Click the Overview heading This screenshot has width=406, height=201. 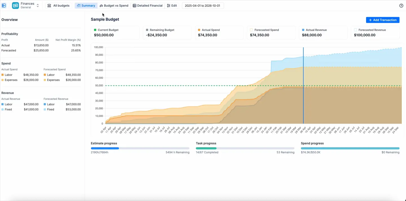coord(10,20)
